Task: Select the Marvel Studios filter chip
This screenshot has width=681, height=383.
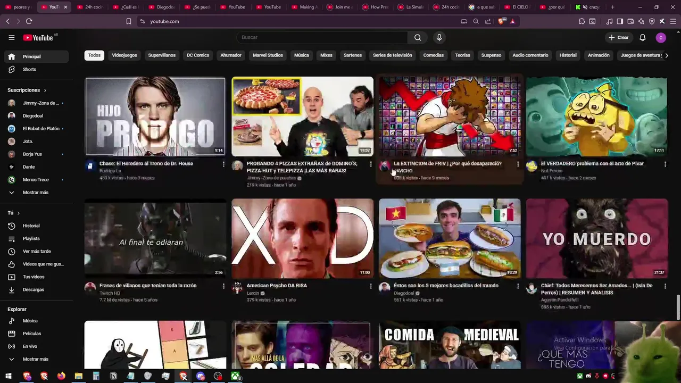Action: (268, 55)
